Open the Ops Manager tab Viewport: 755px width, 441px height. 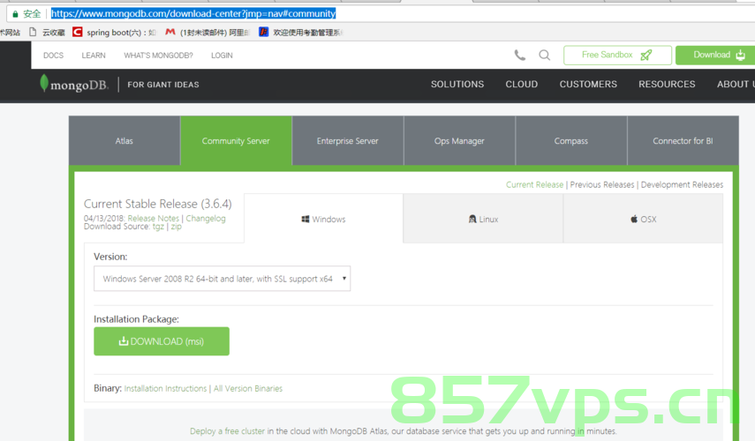click(459, 141)
